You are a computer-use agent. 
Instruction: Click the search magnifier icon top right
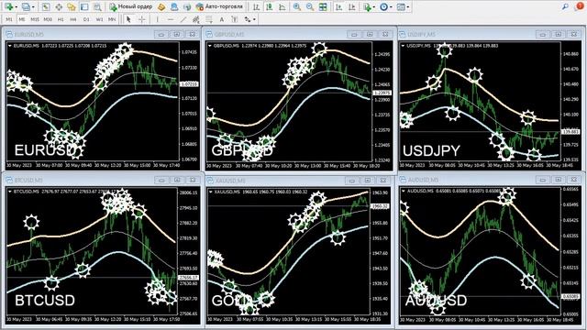click(565, 6)
